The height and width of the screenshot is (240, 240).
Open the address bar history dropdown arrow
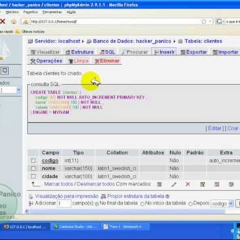(x=210, y=22)
